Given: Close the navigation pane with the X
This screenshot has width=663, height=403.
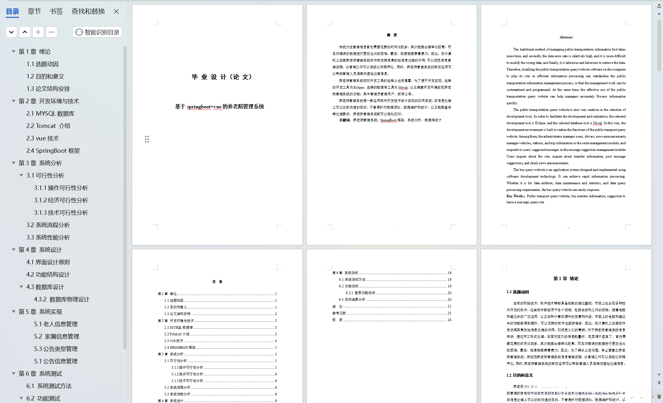Looking at the screenshot, I should tap(116, 11).
